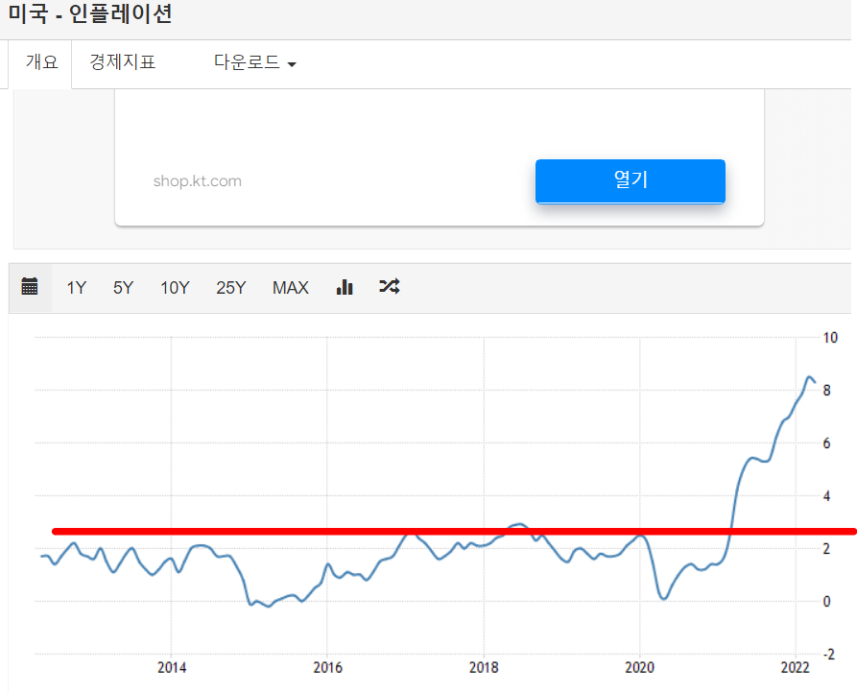Select the 25Y time range

(230, 288)
